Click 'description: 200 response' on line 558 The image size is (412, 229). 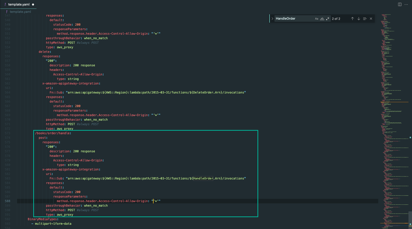coord(72,65)
